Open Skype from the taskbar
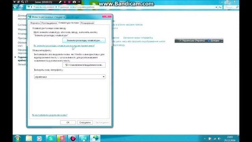 (x=51, y=138)
